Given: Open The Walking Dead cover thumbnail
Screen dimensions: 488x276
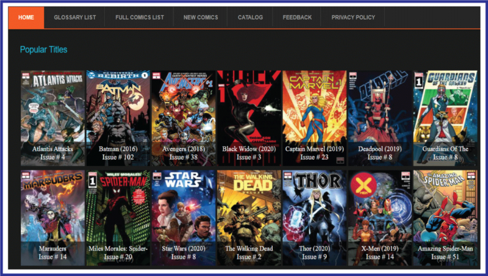Looking at the screenshot, I should pyautogui.click(x=249, y=218).
